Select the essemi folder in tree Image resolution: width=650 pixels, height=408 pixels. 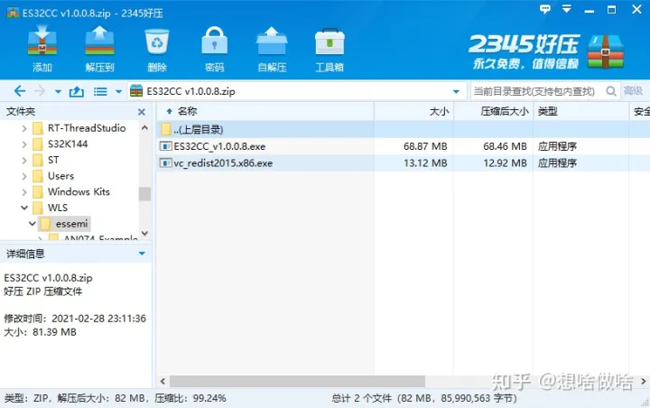[71, 224]
